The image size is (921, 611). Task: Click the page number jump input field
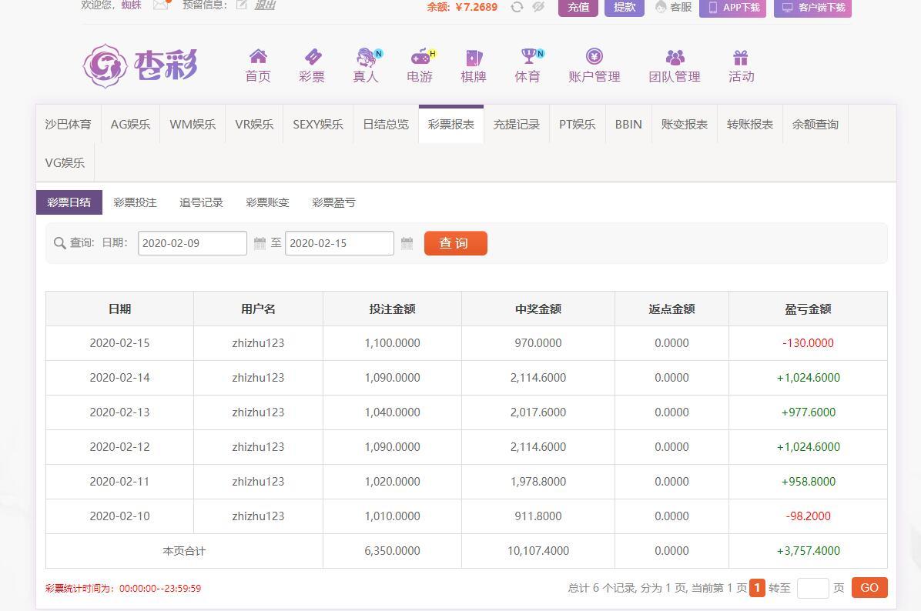(x=812, y=588)
